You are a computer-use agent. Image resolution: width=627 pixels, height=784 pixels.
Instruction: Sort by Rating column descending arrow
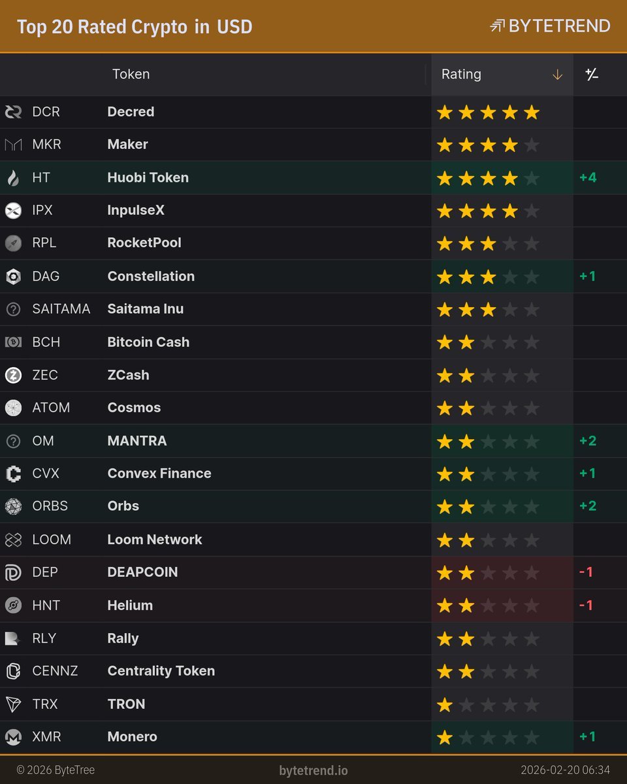557,75
